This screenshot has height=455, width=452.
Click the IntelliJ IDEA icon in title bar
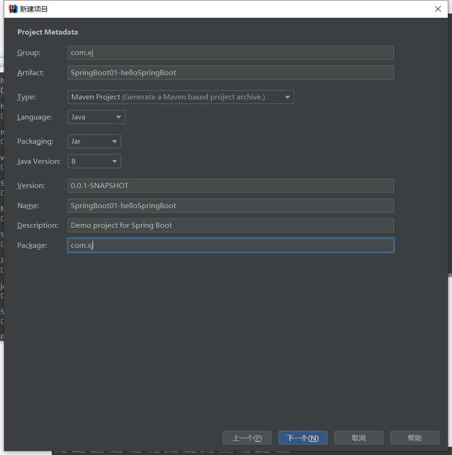pyautogui.click(x=13, y=9)
